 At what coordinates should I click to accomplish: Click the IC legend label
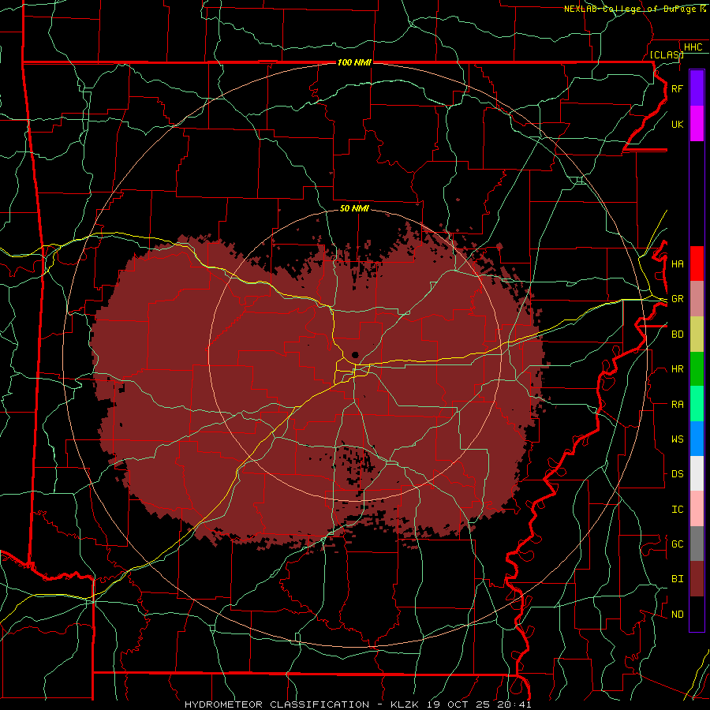coord(677,510)
